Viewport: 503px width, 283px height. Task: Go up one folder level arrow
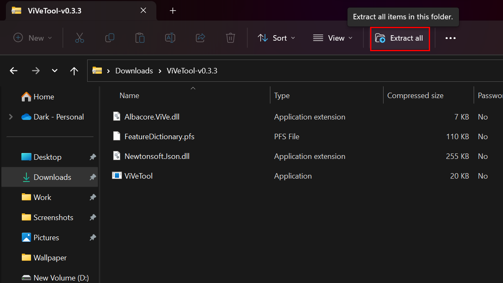pyautogui.click(x=74, y=71)
